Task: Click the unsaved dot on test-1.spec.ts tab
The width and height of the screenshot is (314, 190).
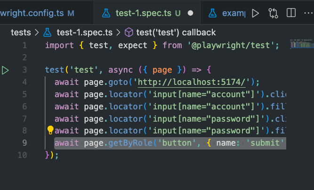Action: coord(191,13)
